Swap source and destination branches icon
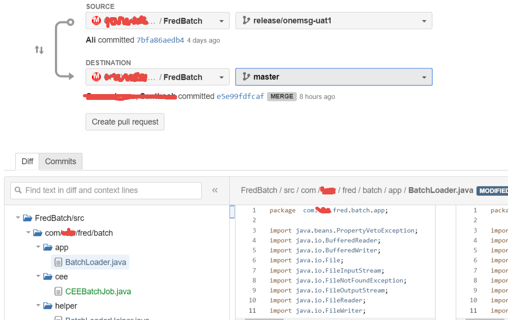Viewport: 508px width, 320px height. pos(39,50)
